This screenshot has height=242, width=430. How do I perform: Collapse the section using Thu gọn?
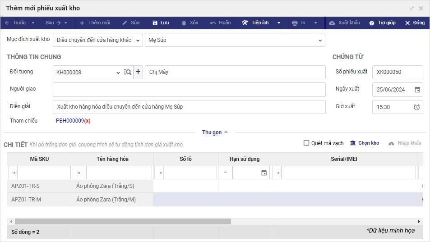pos(215,132)
